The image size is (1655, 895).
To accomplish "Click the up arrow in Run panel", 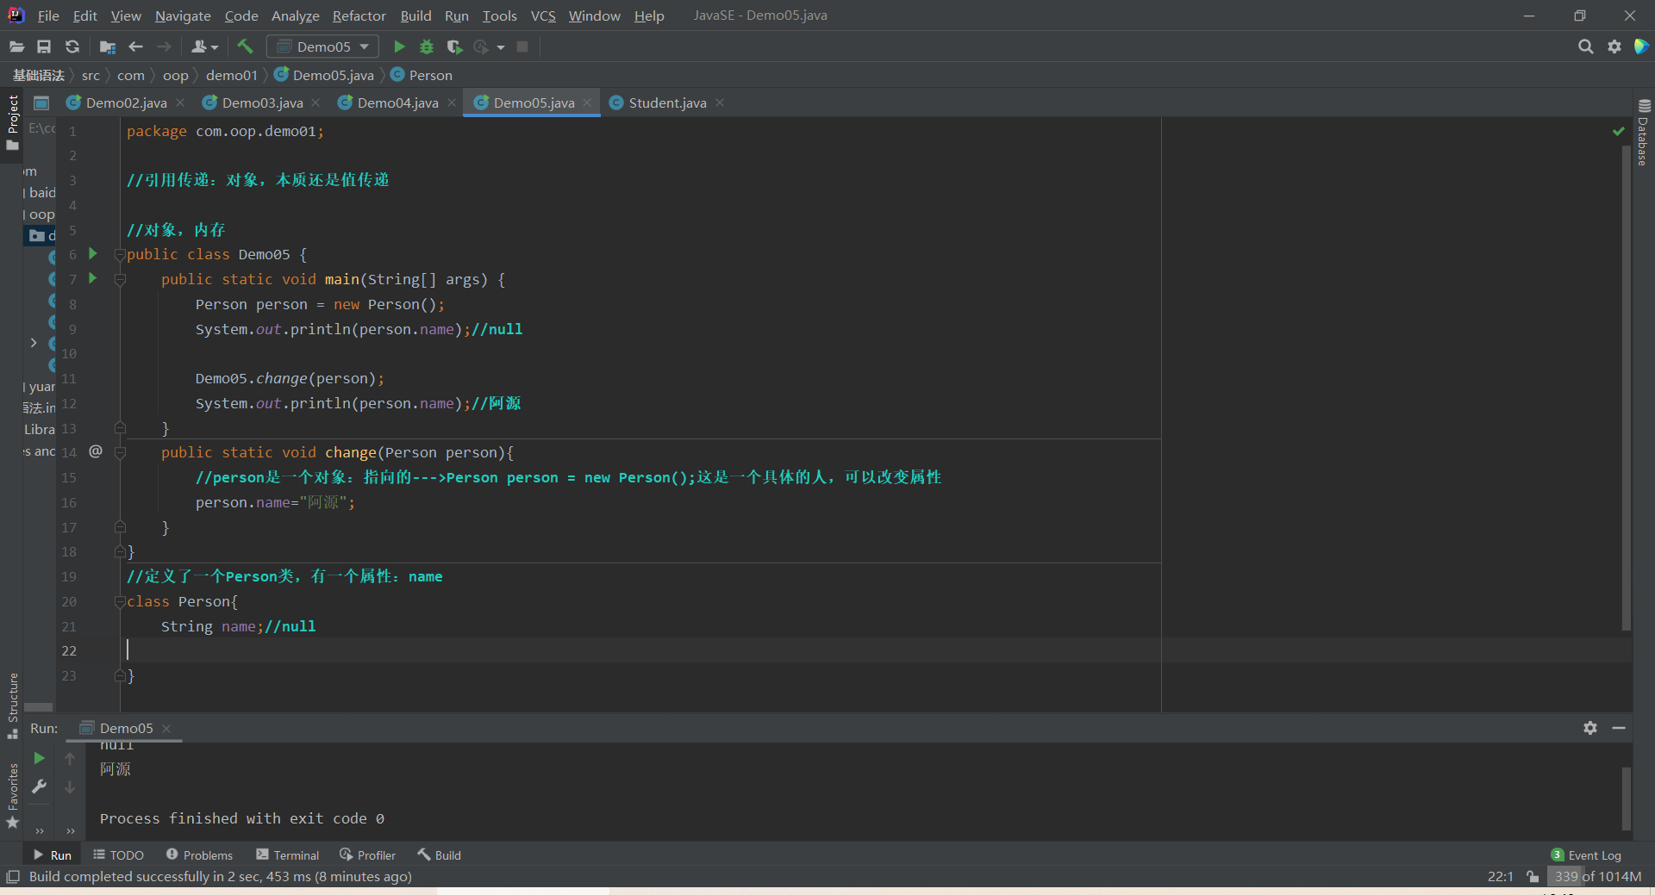I will [x=70, y=758].
